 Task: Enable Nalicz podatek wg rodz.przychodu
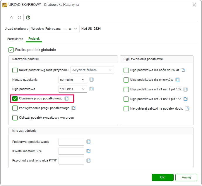(15, 70)
